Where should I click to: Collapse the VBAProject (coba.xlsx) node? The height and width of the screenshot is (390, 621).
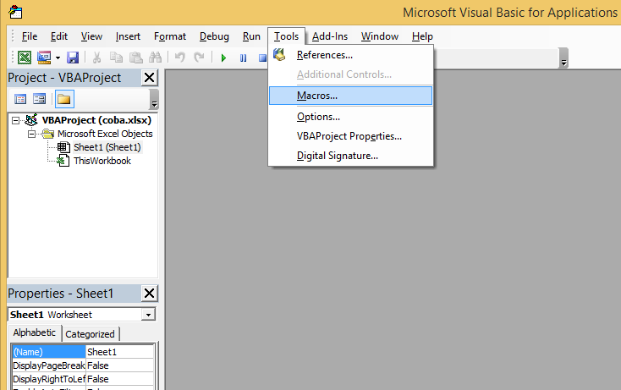[15, 120]
